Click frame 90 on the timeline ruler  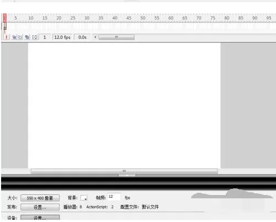pyautogui.click(x=255, y=18)
